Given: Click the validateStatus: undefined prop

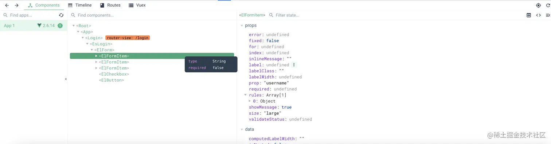Looking at the screenshot, I should [280, 119].
